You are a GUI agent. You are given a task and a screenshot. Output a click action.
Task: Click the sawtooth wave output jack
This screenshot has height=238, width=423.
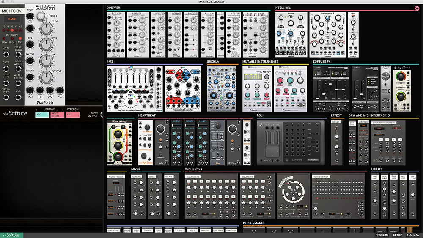click(30, 90)
